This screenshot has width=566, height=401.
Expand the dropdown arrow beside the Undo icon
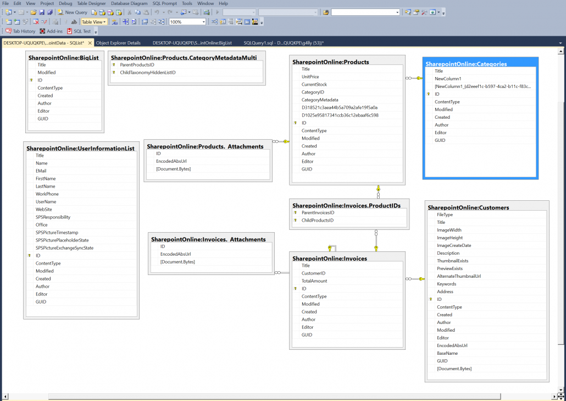164,12
